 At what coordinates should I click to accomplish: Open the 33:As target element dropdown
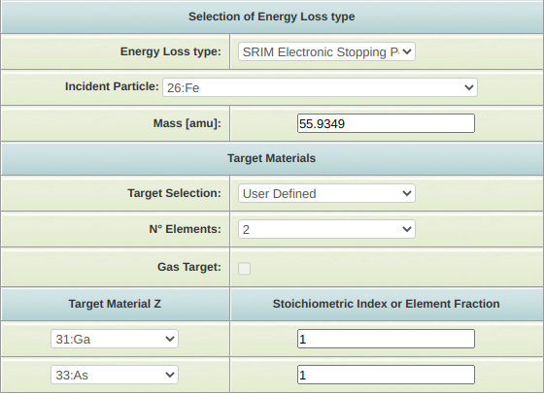(x=115, y=375)
